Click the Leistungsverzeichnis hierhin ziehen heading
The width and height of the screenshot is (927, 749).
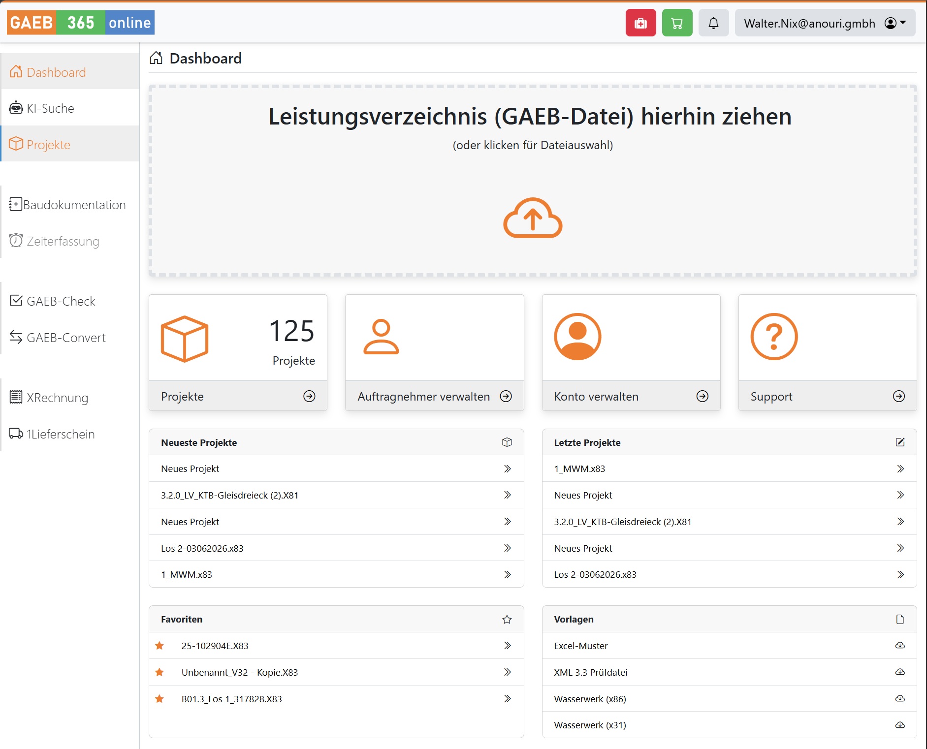530,116
